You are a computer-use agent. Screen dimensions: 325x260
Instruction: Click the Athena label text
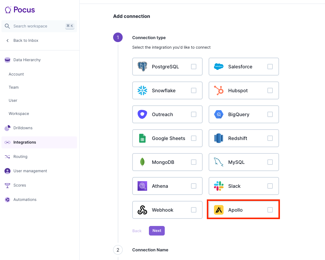[160, 186]
